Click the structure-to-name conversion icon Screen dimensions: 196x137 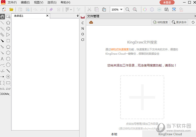tap(181, 9)
